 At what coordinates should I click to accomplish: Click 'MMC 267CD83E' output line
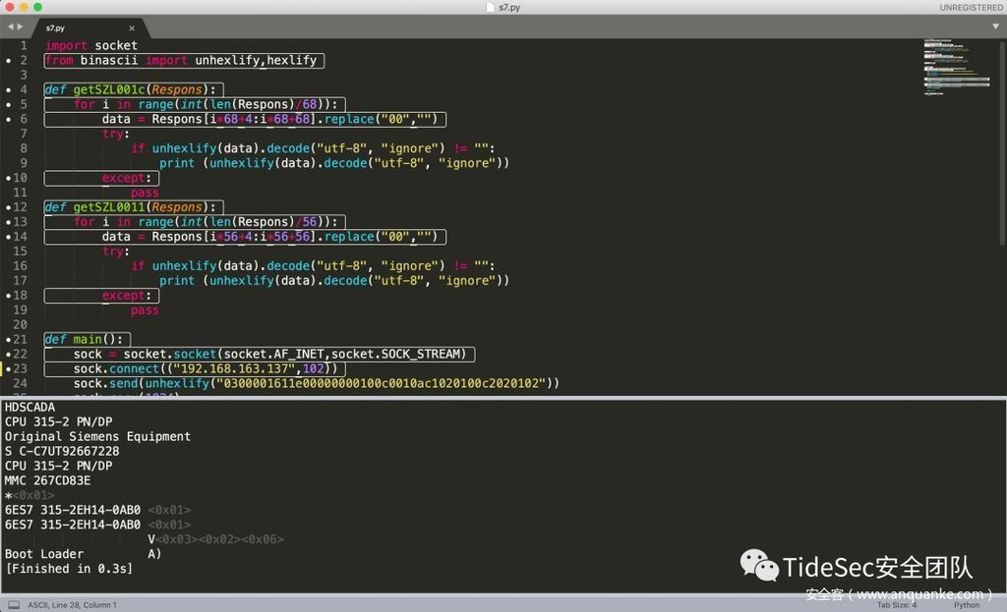47,480
